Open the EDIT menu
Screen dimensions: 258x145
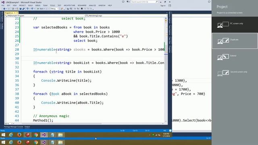click(8, 5)
